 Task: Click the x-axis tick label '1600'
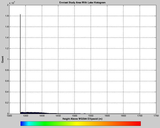pos(107,116)
